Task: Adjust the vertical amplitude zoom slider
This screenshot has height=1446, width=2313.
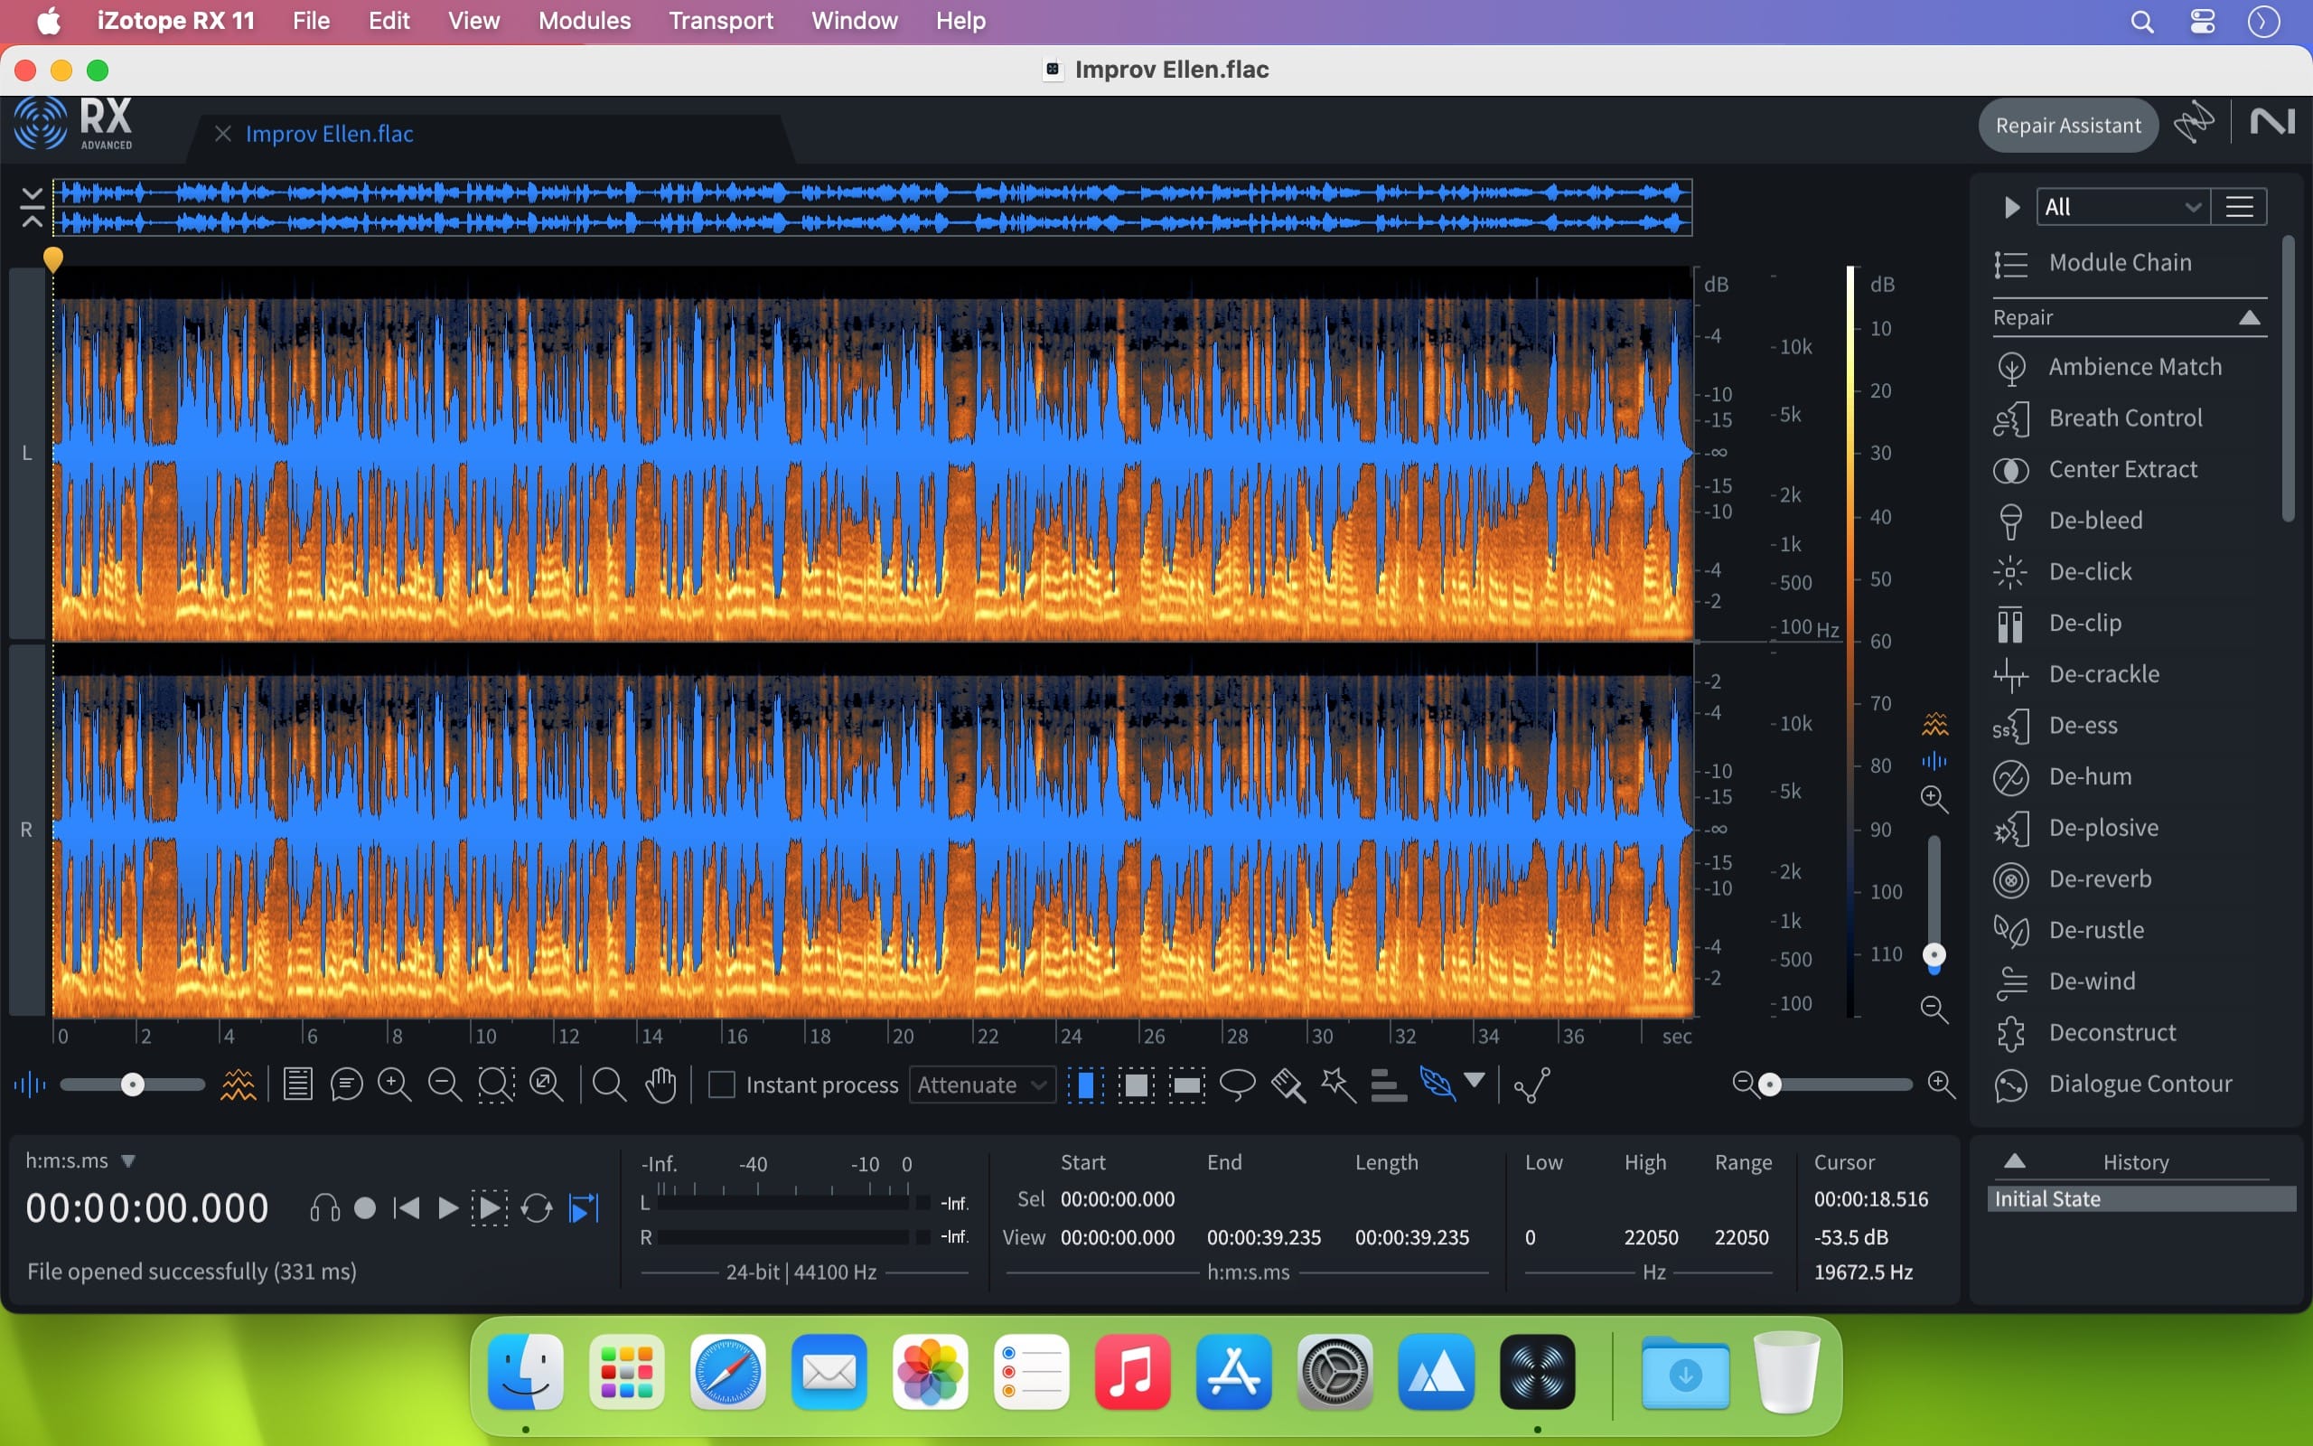Action: (x=1934, y=954)
